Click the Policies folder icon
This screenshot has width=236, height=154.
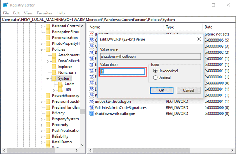coord(48,49)
